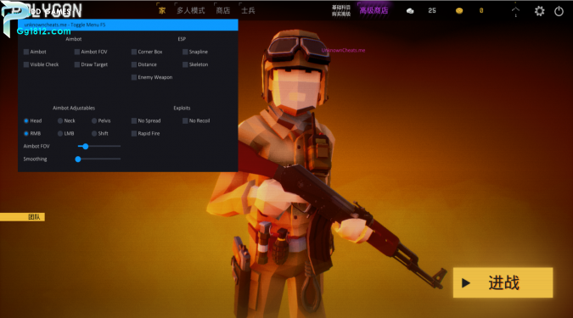The height and width of the screenshot is (318, 573).
Task: Select Neck aim target
Action: (x=60, y=121)
